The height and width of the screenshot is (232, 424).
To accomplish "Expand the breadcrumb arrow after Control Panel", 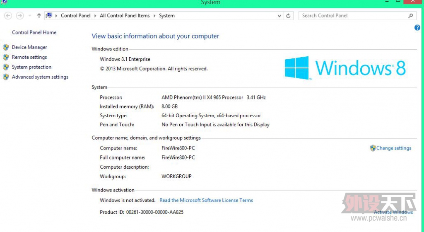I will (95, 16).
